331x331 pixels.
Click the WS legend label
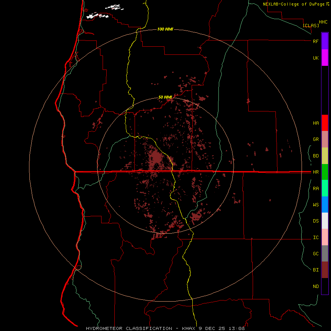coord(316,205)
